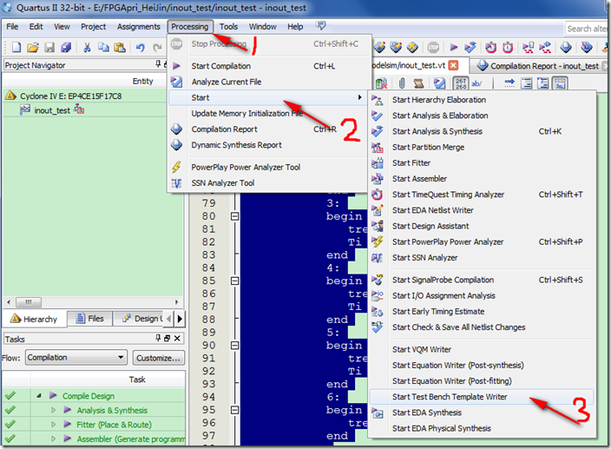Click the Save All icon in toolbar
The image size is (611, 449).
[x=66, y=47]
